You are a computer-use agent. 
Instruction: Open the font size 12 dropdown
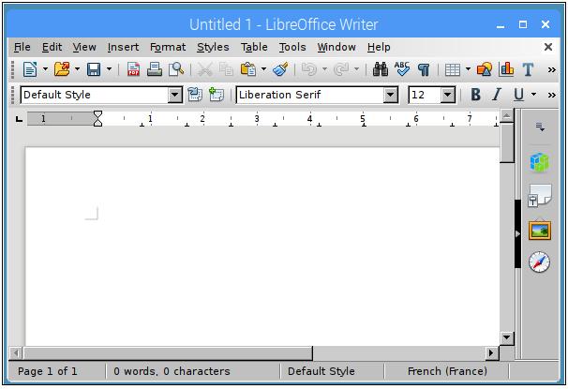click(x=448, y=95)
